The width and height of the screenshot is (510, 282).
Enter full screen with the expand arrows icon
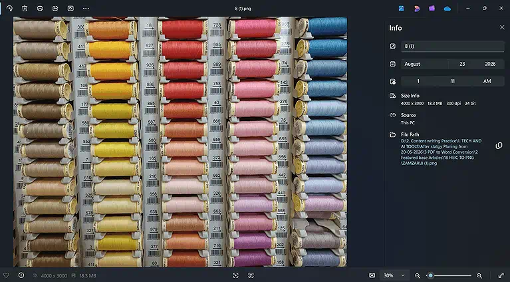coord(501,275)
